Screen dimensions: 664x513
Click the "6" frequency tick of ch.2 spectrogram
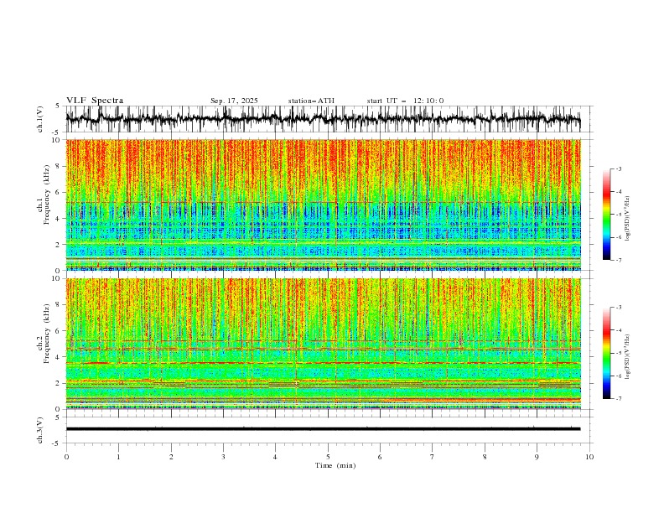[x=60, y=331]
